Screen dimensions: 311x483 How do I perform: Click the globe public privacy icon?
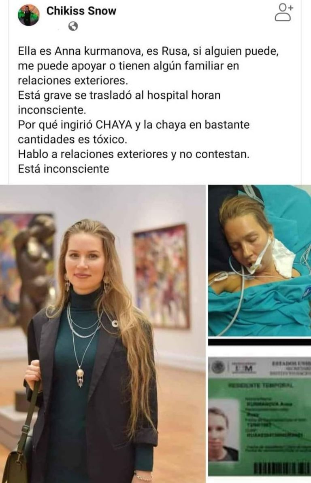[73, 26]
